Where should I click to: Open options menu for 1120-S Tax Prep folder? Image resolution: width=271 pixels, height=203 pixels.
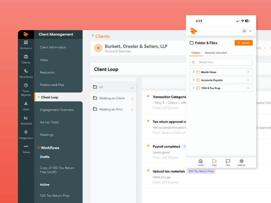(248, 88)
